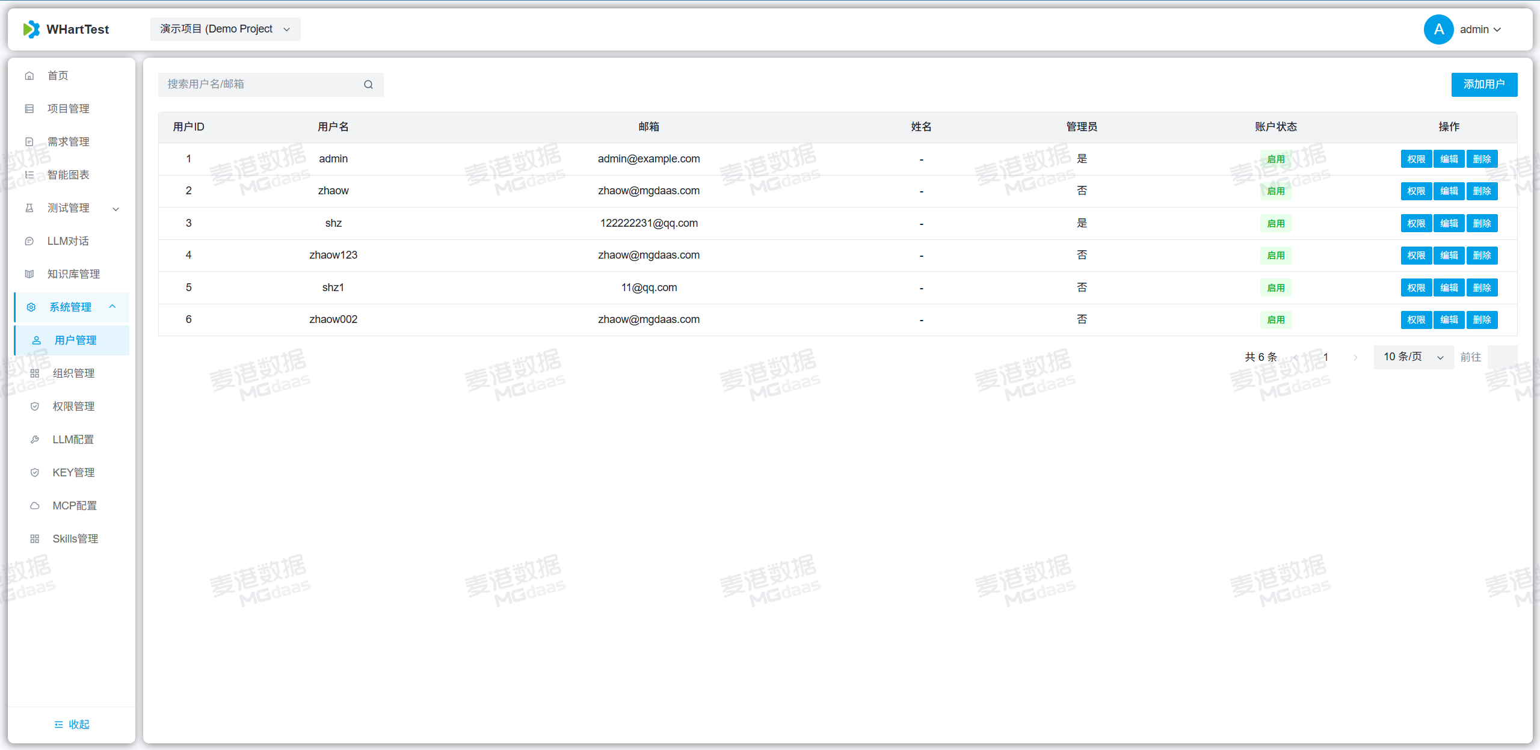Screen dimensions: 1540x750
Task: Click the 添加用户 button
Action: pos(1483,85)
